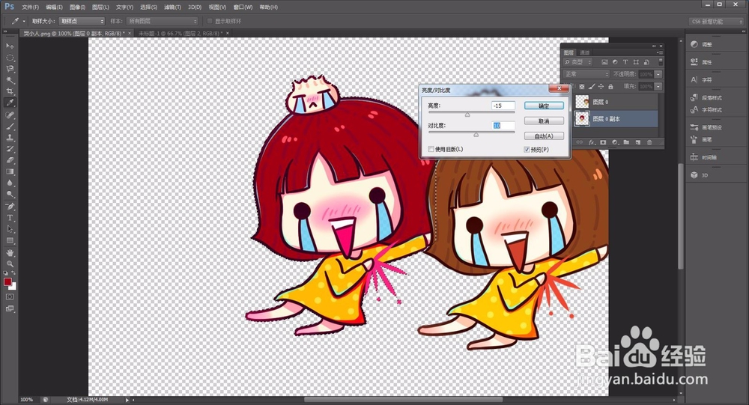Click the 取消 button
The width and height of the screenshot is (749, 405).
click(544, 121)
